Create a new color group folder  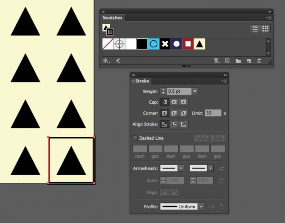click(238, 61)
